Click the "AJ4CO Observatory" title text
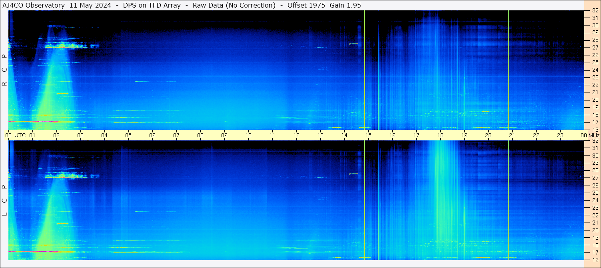601x268 pixels. point(33,6)
